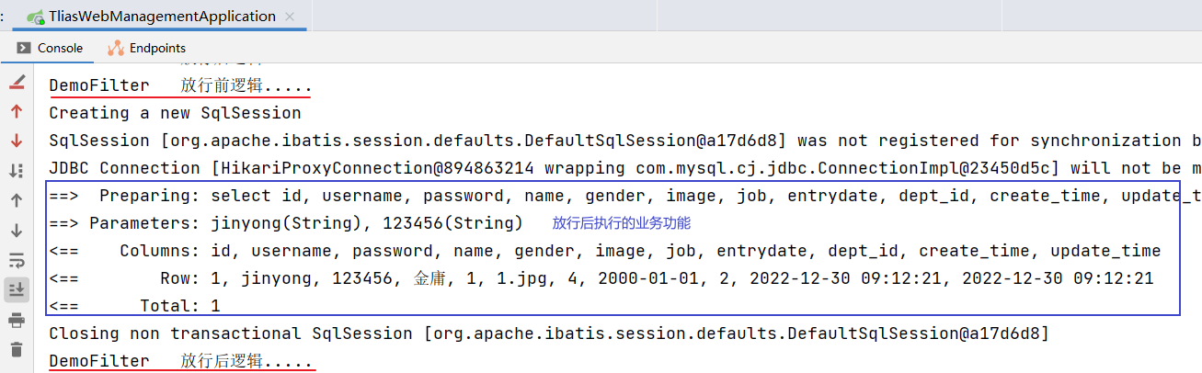The width and height of the screenshot is (1202, 373).
Task: Click the 'DemoFilter 放行前逻辑' log line
Action: (x=180, y=85)
